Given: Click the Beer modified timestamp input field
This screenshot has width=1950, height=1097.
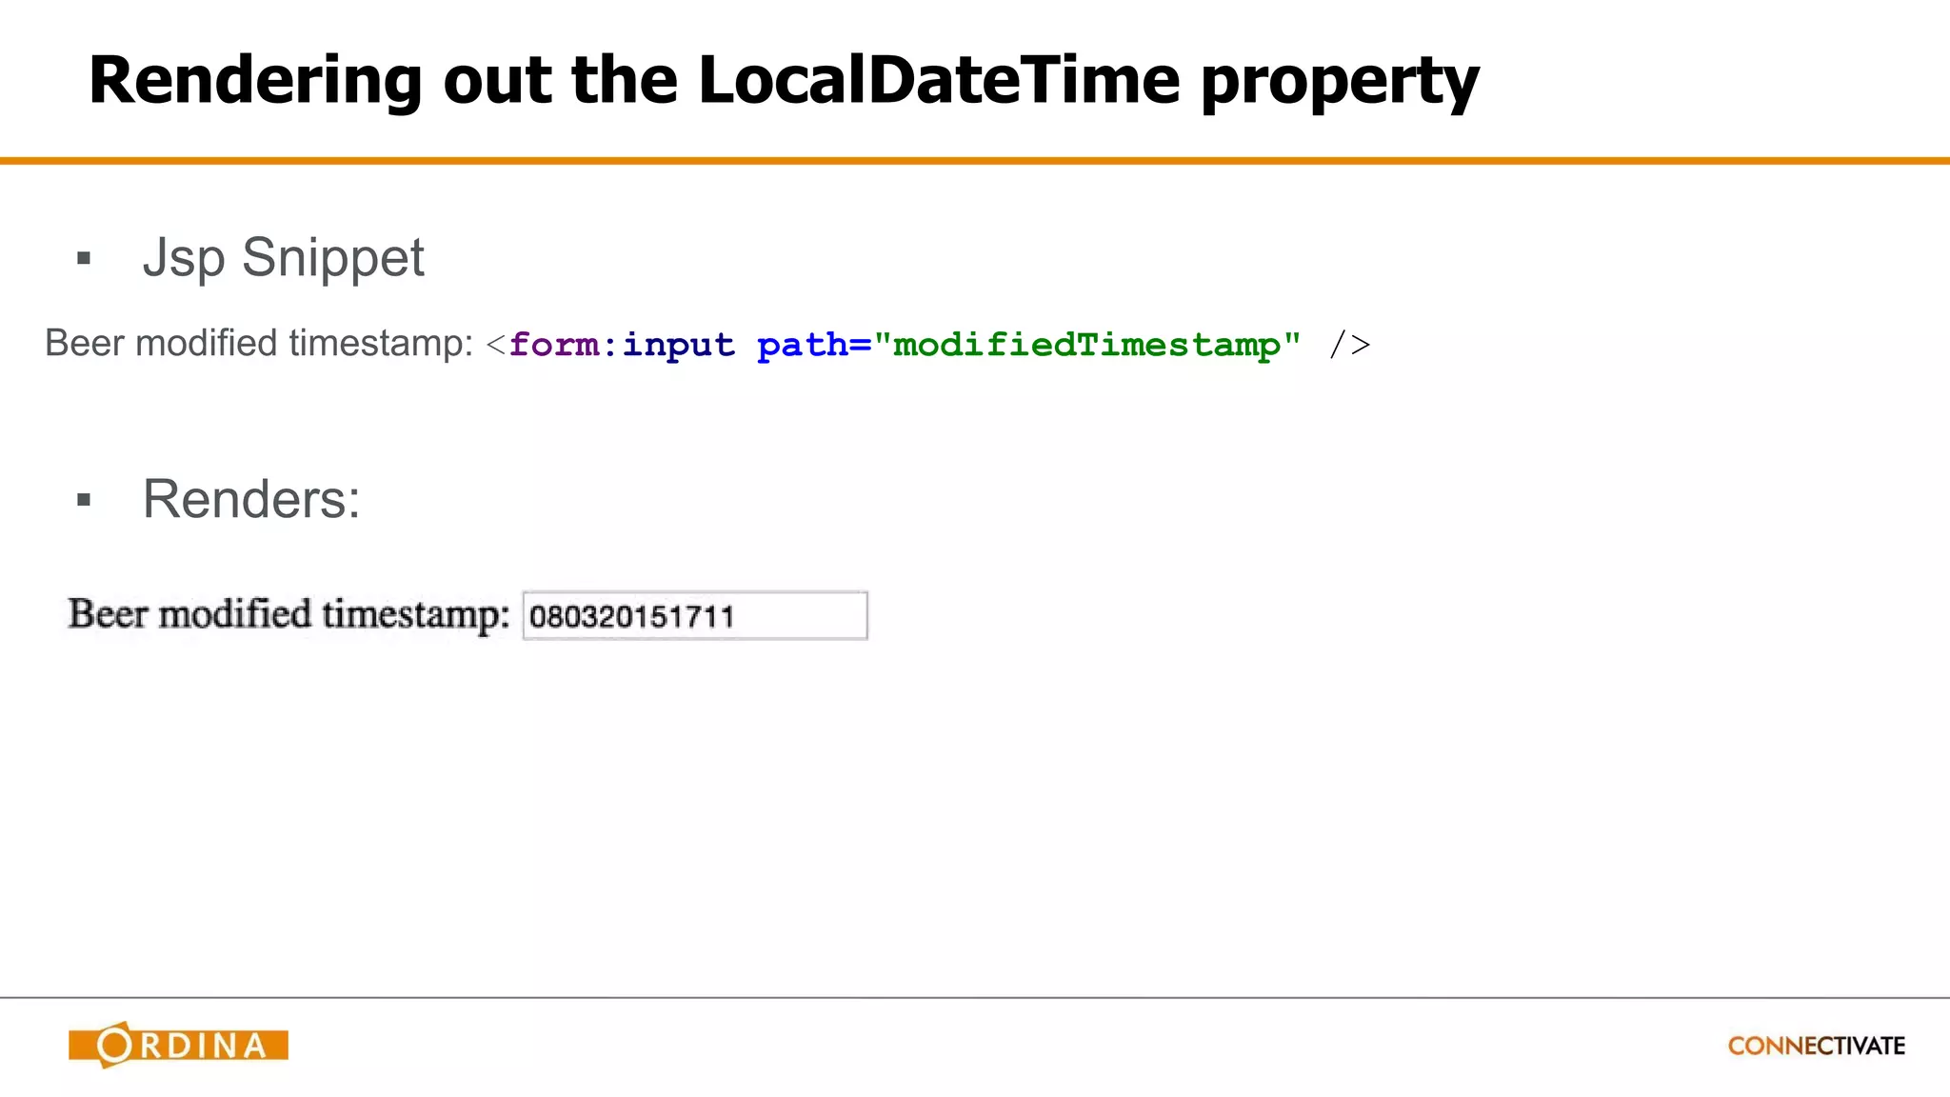Looking at the screenshot, I should click(x=695, y=616).
